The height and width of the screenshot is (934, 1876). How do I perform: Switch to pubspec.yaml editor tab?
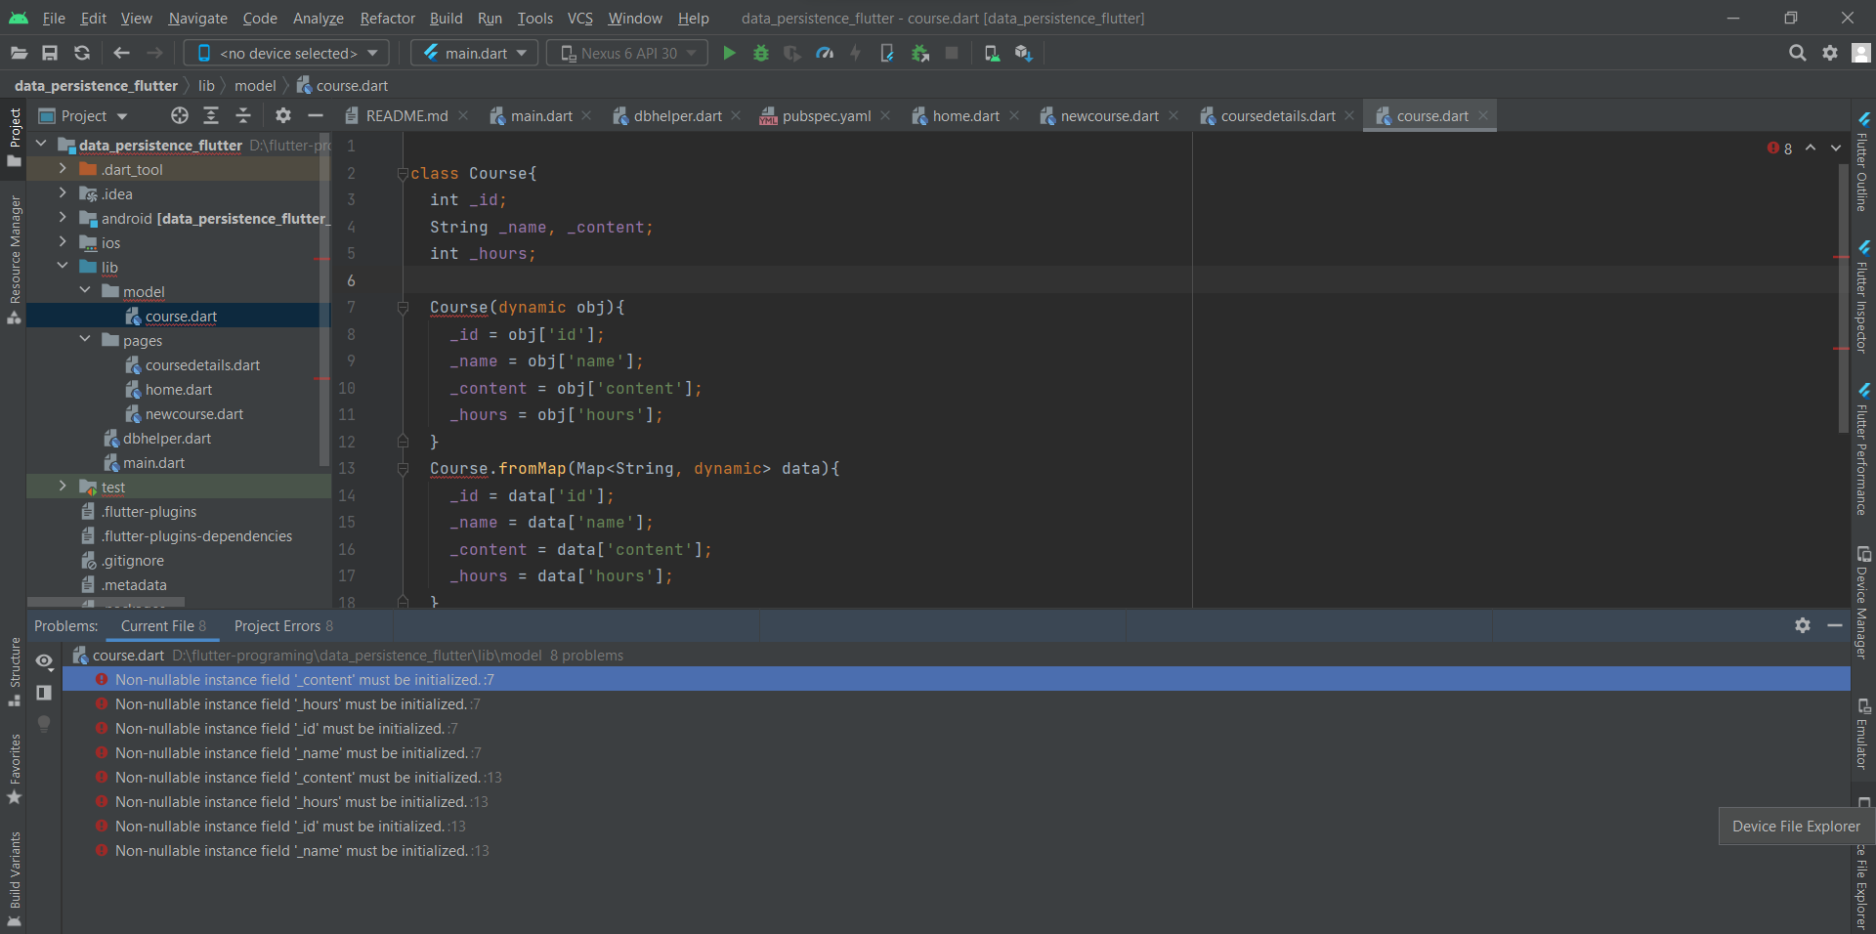pyautogui.click(x=826, y=115)
